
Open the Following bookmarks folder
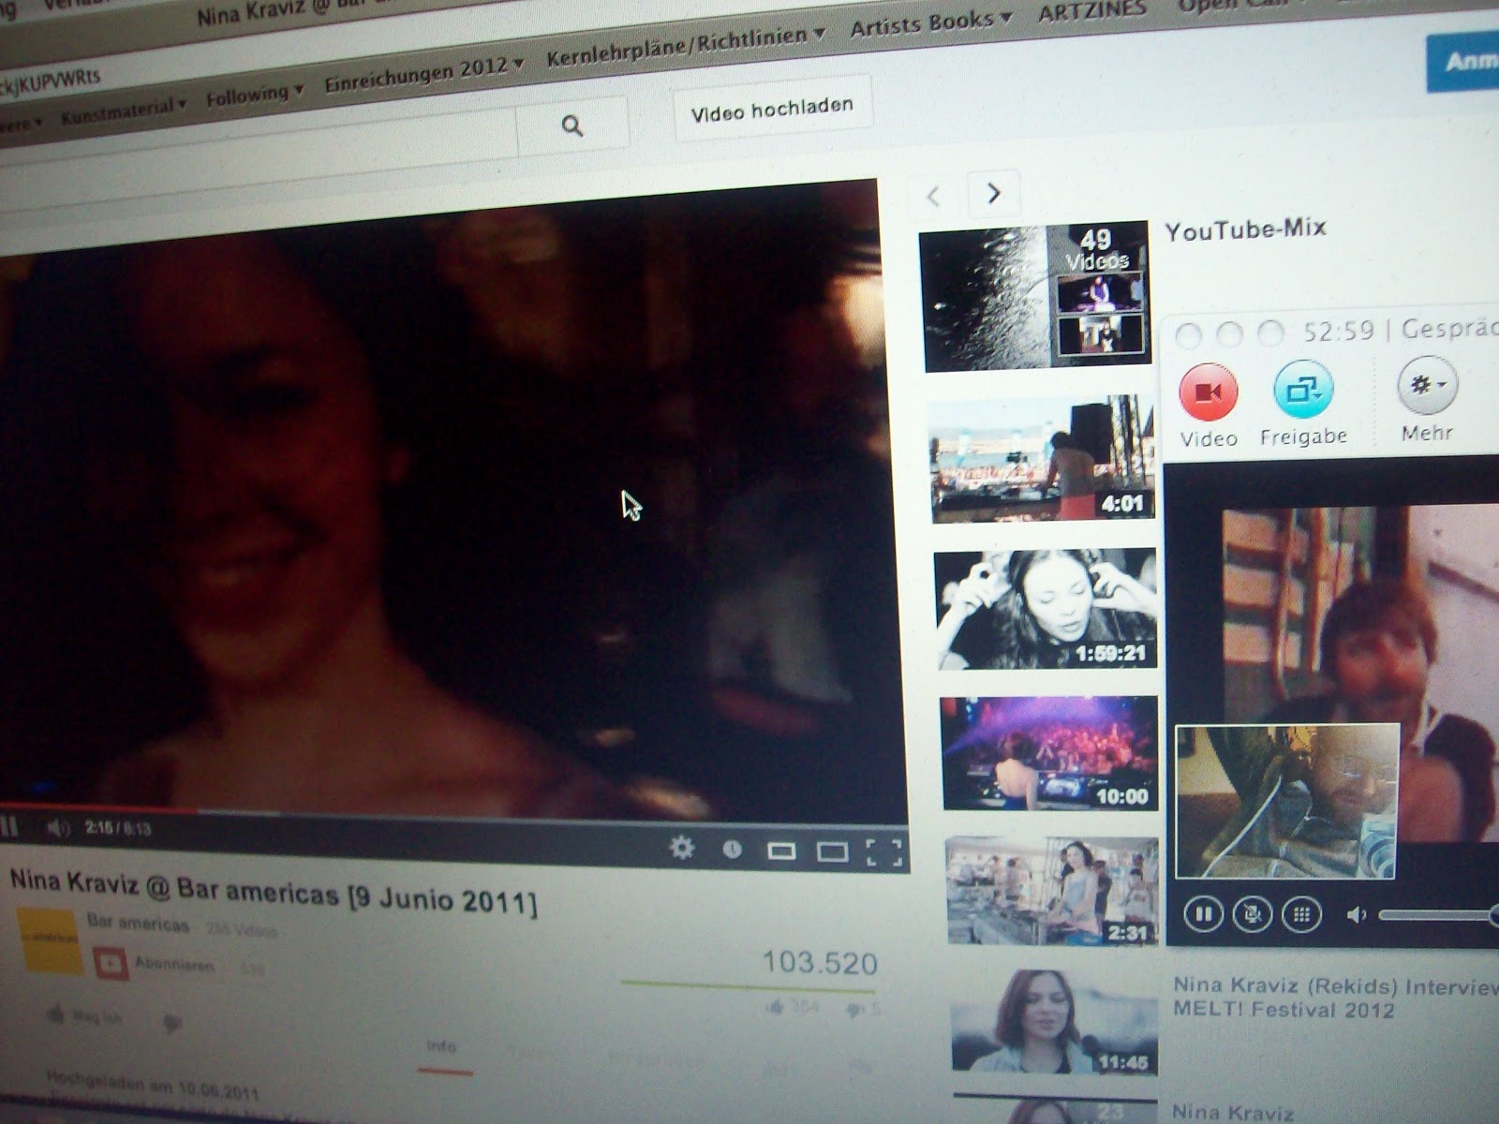tap(254, 95)
